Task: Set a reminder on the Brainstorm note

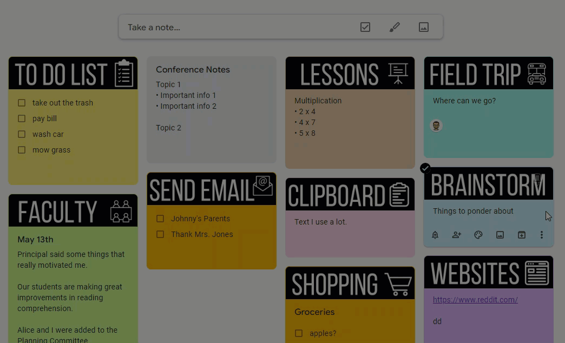Action: [435, 235]
